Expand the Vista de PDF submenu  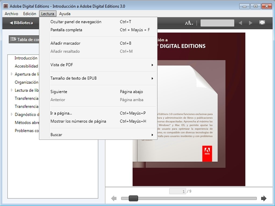pos(98,65)
